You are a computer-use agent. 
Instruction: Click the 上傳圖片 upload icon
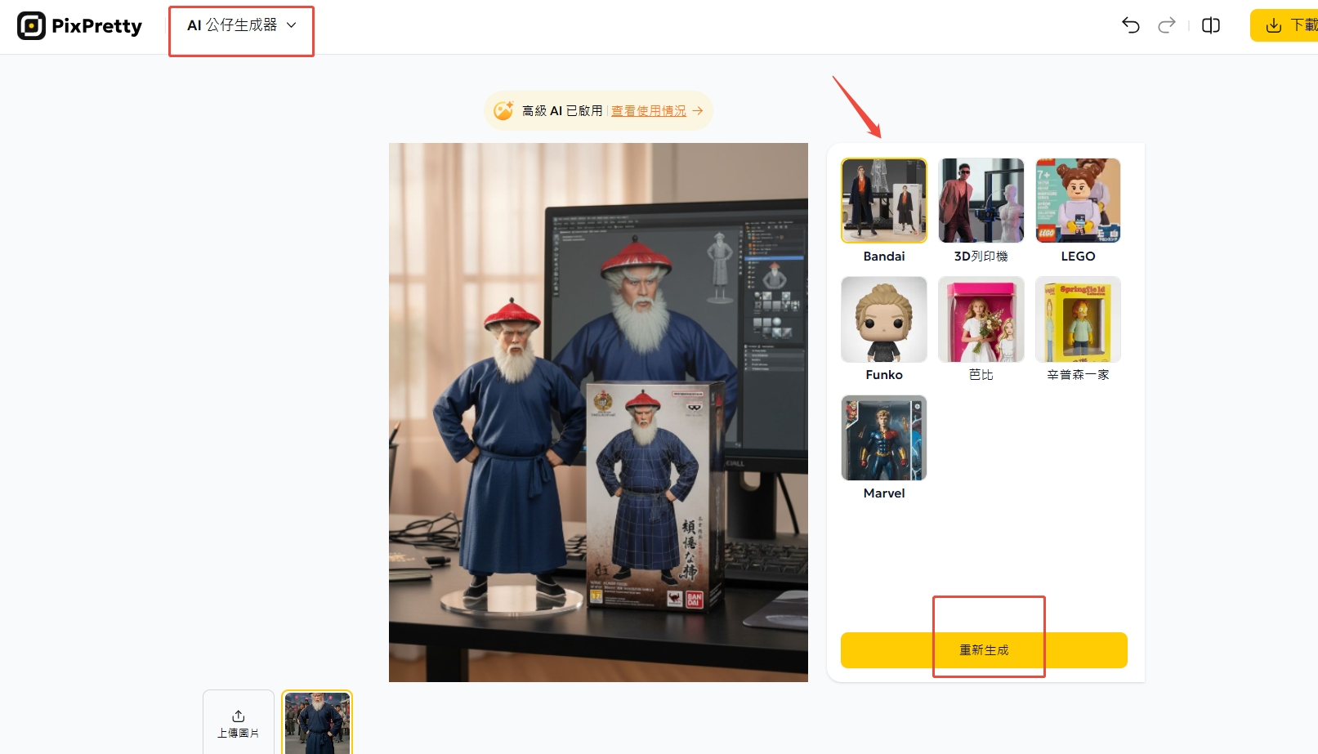pos(238,716)
